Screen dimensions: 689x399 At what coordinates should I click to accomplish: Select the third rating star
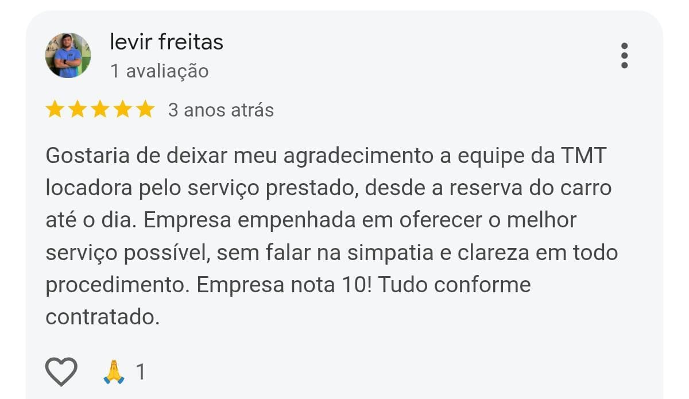tap(100, 109)
